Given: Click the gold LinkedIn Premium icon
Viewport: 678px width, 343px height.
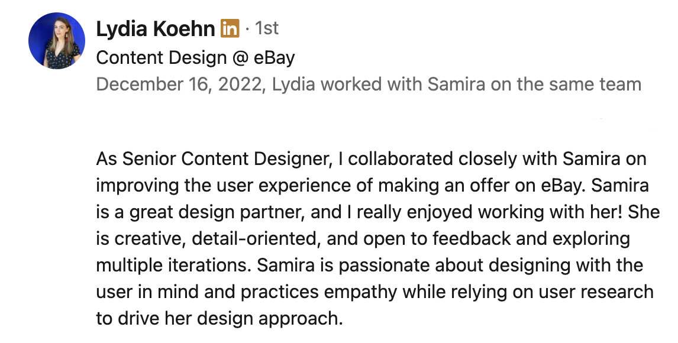Looking at the screenshot, I should click(x=230, y=28).
